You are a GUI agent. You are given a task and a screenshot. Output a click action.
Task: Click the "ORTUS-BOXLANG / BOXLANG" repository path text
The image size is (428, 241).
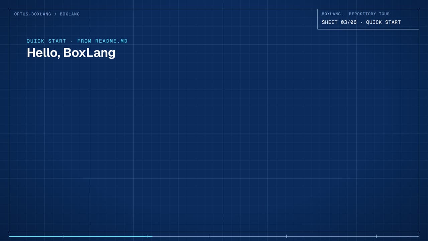click(x=47, y=14)
